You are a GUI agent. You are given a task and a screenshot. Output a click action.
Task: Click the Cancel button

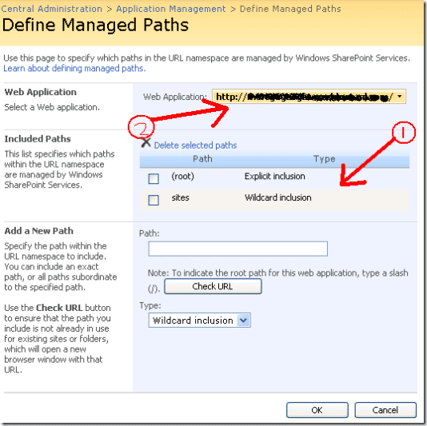point(385,410)
